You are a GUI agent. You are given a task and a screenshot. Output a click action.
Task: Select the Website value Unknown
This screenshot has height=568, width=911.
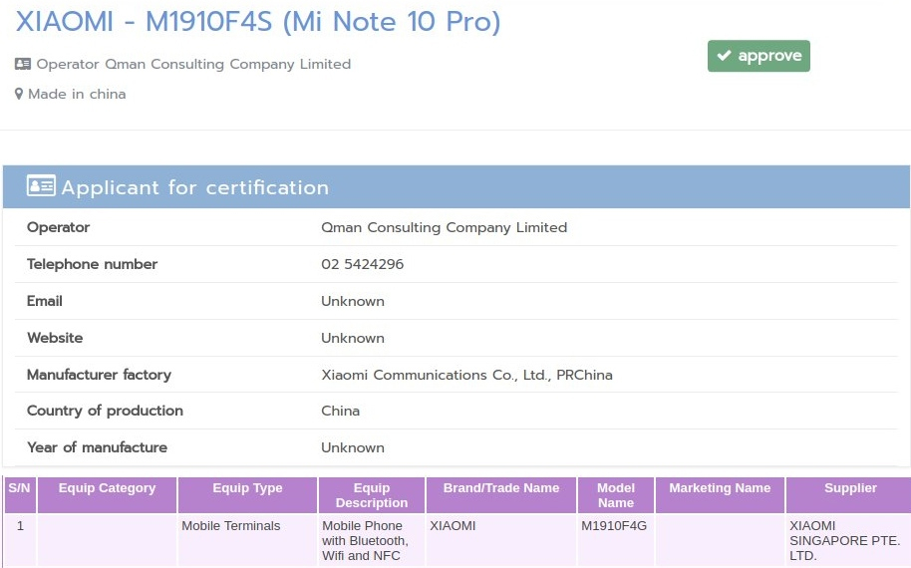(x=353, y=338)
